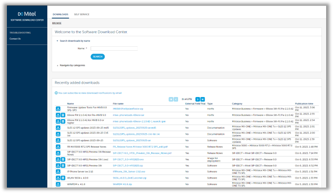Download icon for SIP-DECT_9.0-HF01B20.zip row
333x193 pixels.
(x=58, y=165)
